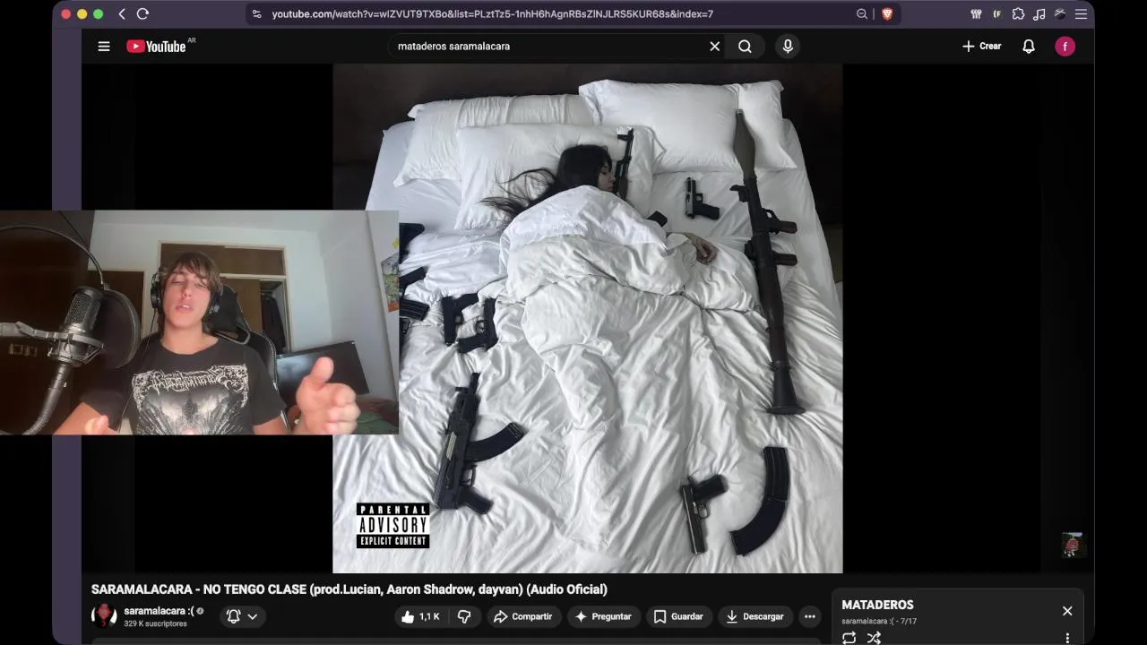1147x645 pixels.
Task: Click the 329 K suscriptores text
Action: (155, 623)
